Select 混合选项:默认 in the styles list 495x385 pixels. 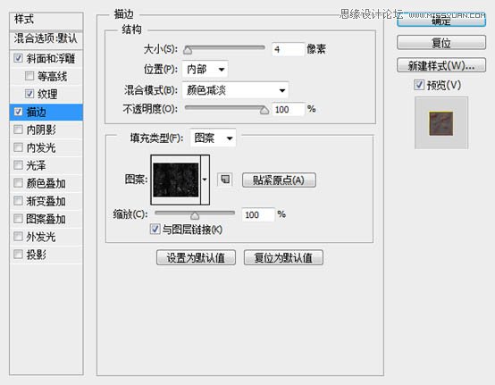point(46,38)
